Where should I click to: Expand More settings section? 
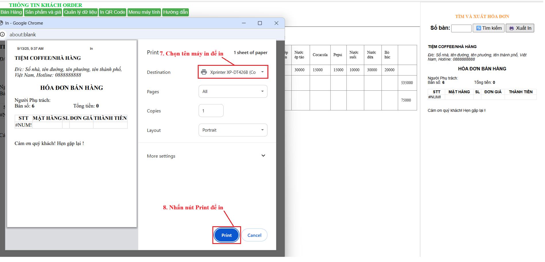263,156
